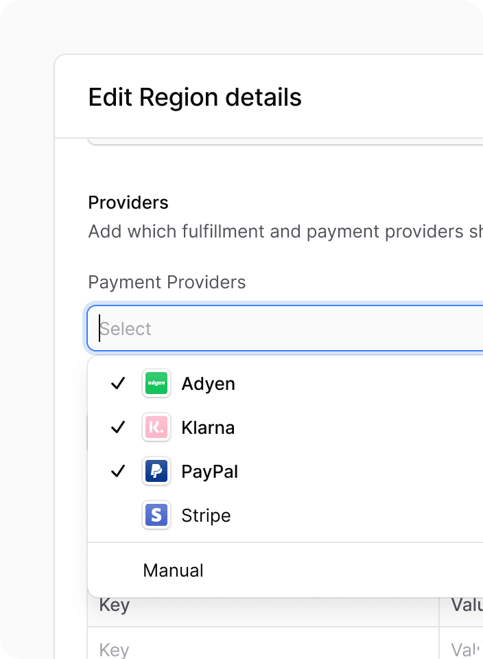The image size is (483, 659).
Task: Click the Edit Region details title
Action: click(195, 97)
